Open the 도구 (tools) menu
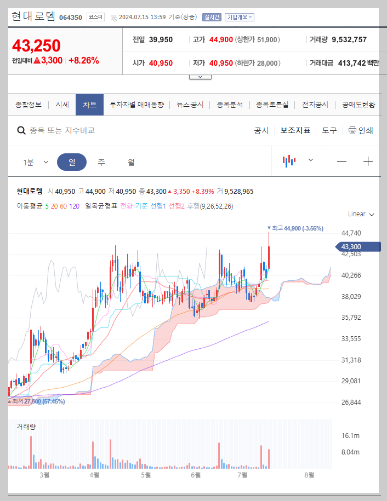The height and width of the screenshot is (501, 387). click(x=329, y=131)
